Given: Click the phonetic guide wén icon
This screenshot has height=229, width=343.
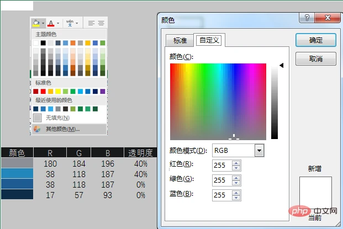Looking at the screenshot, I should pos(70,23).
